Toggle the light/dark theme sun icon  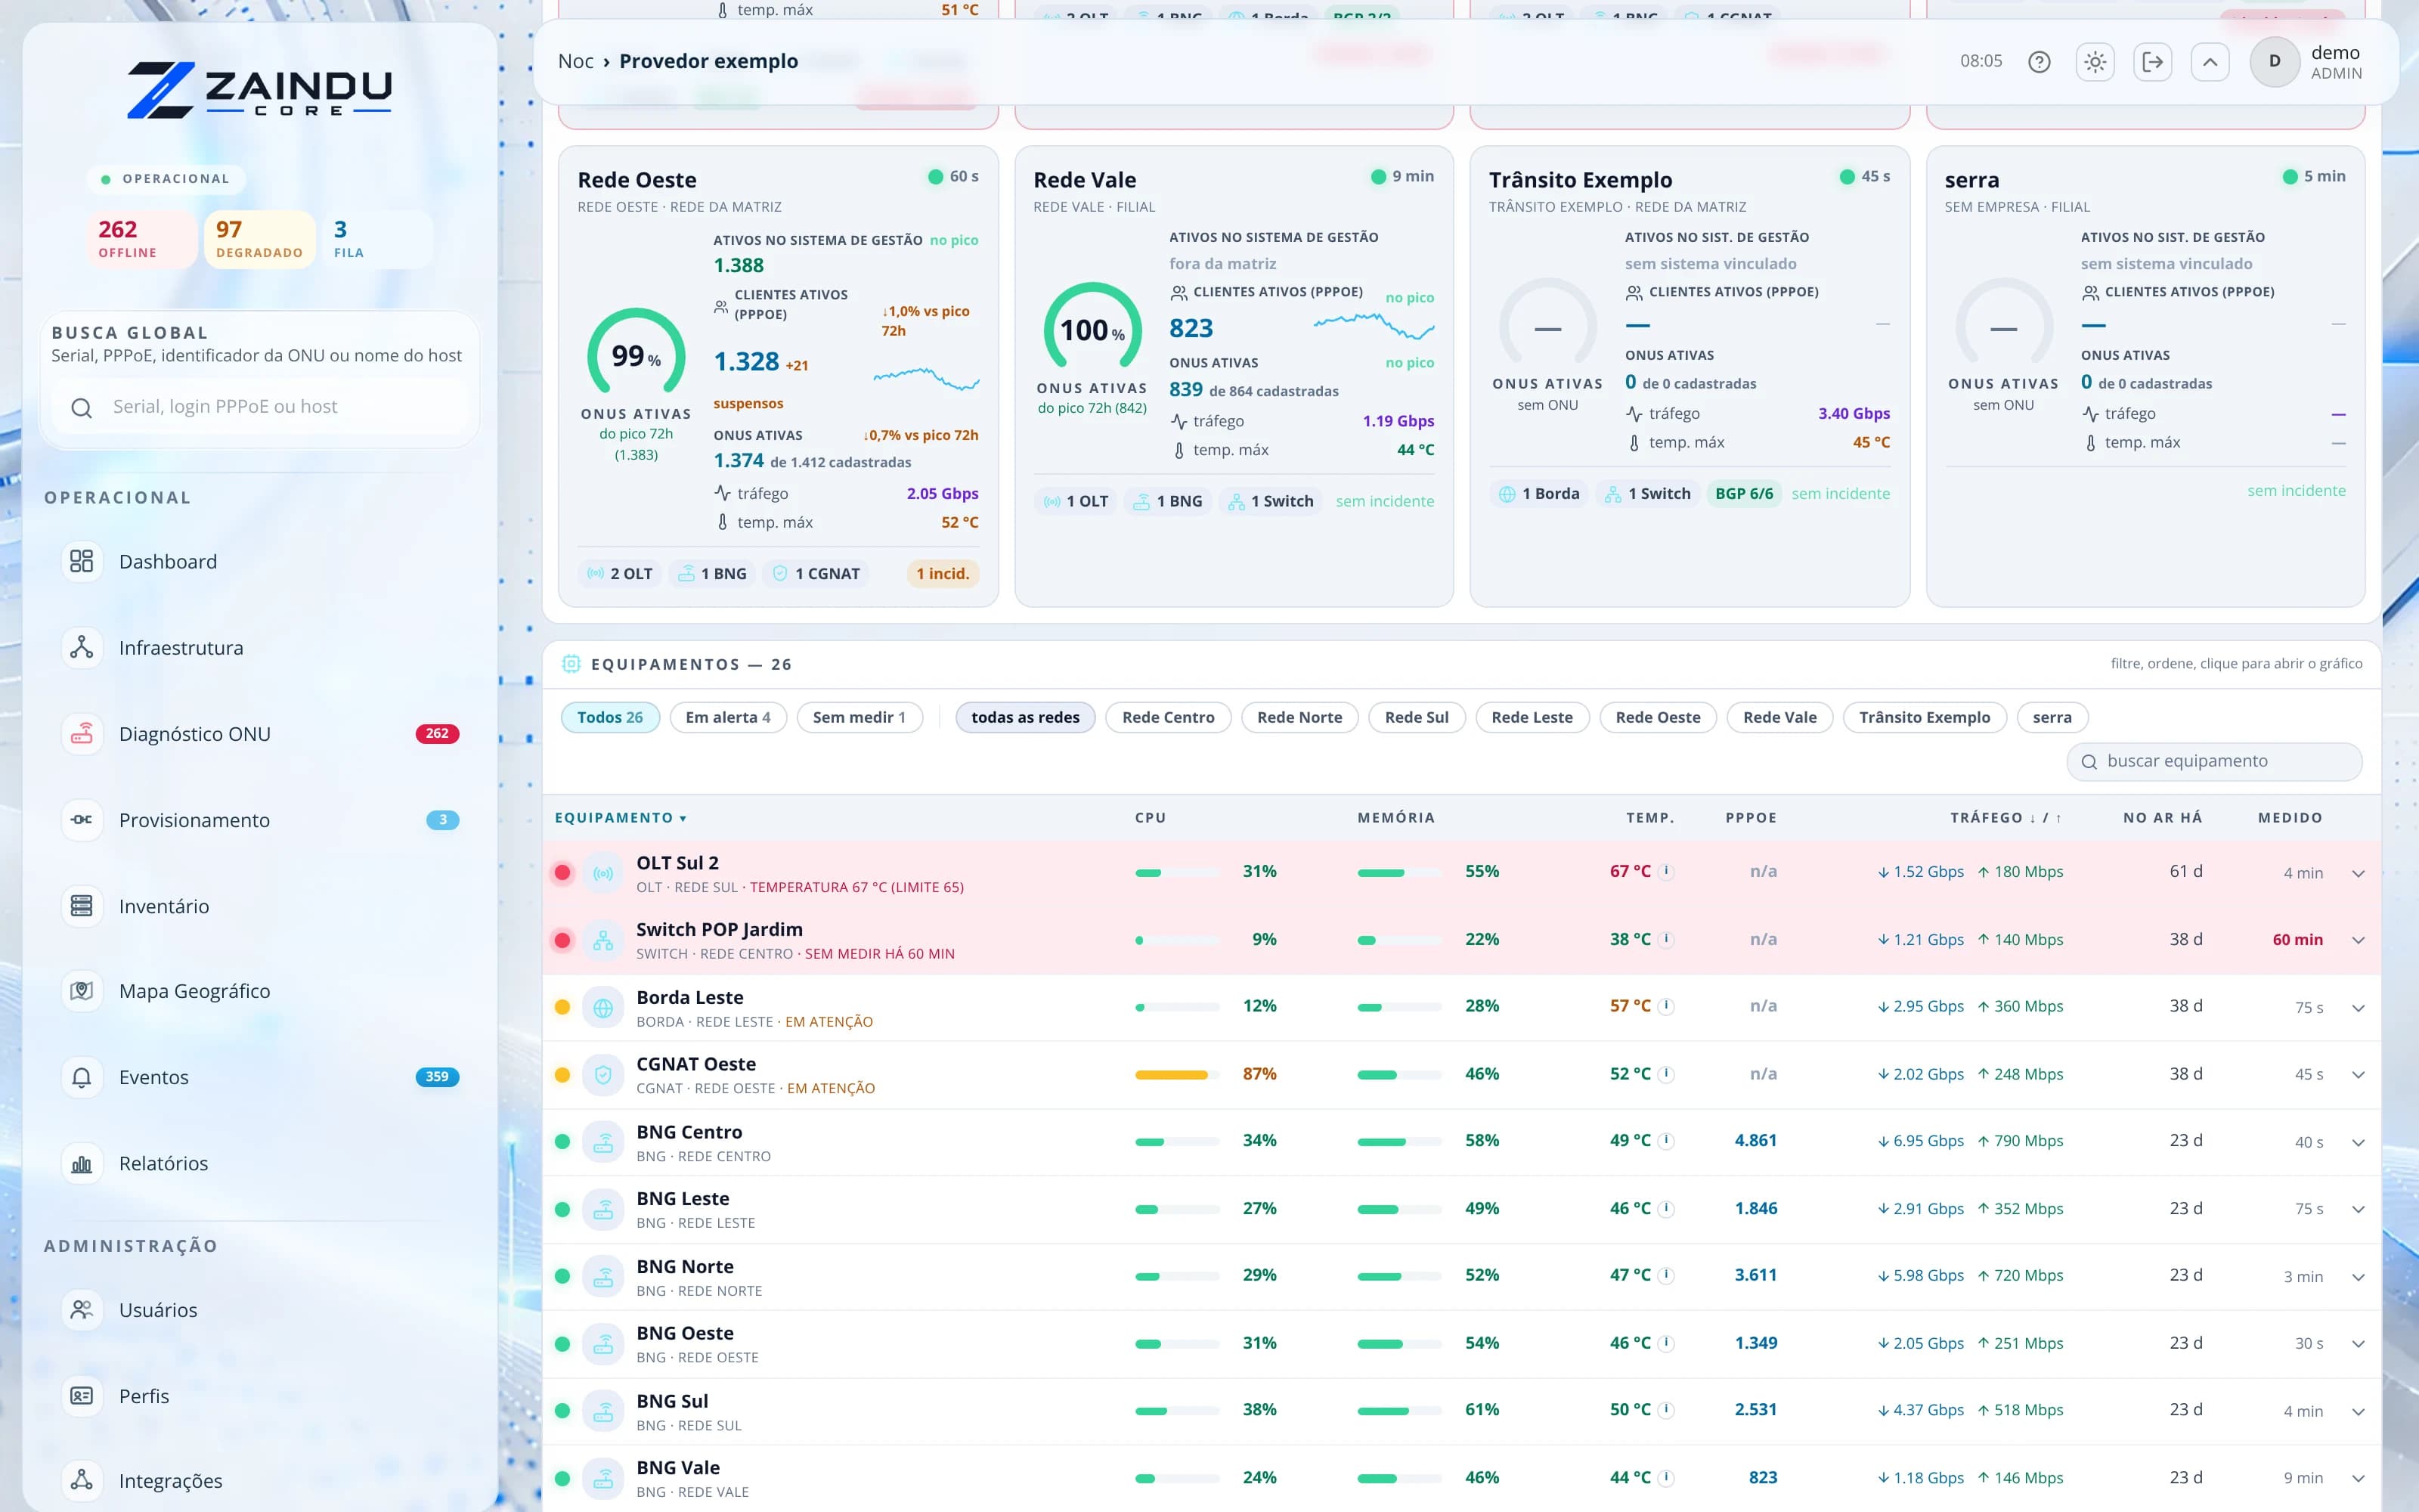click(x=2095, y=62)
